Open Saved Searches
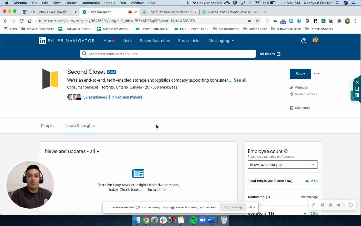 155,41
